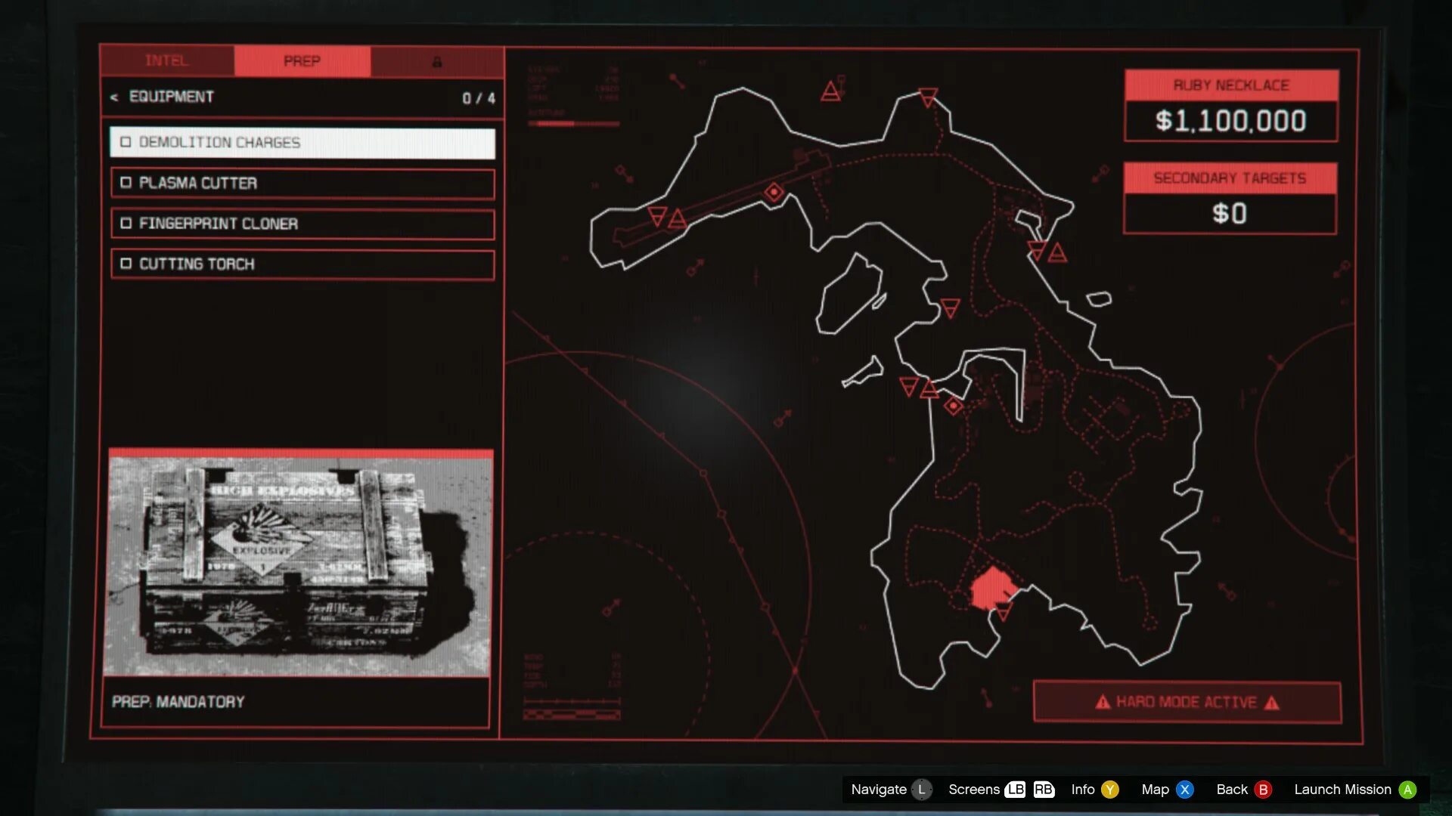Click the SECONDARY TARGETS header

[x=1230, y=178]
